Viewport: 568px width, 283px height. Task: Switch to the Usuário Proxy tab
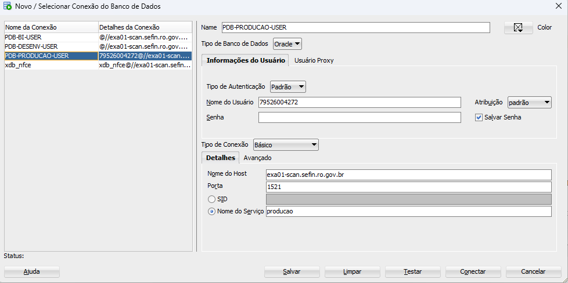(314, 60)
